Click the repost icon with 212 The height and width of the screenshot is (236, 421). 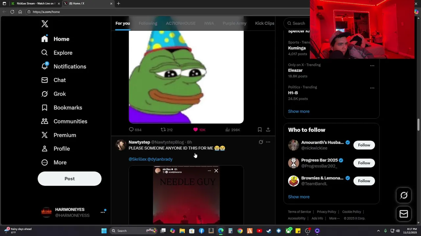163,129
